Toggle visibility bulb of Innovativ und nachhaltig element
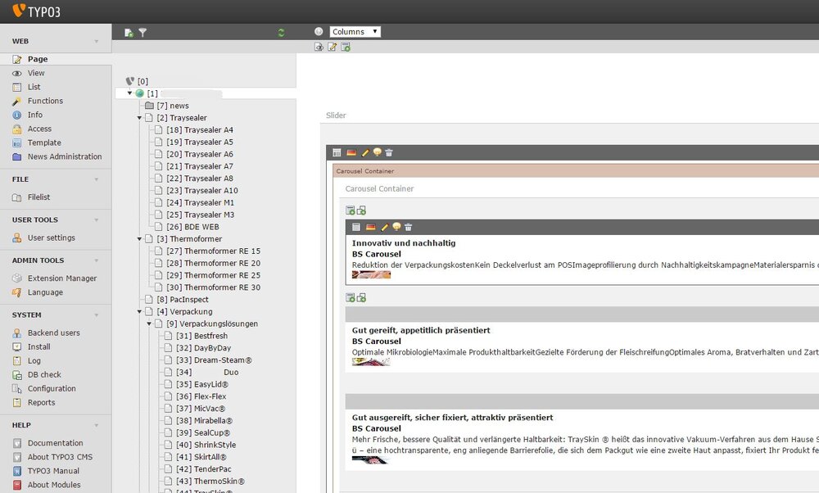The image size is (819, 493). point(396,227)
